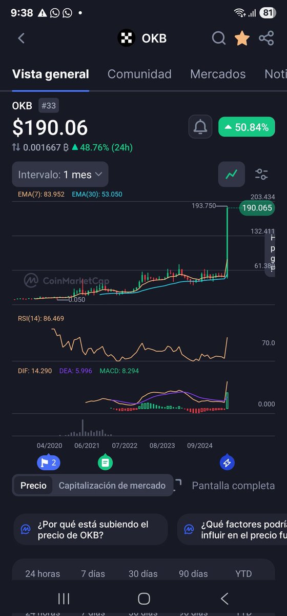
Task: Tap the OKB logo in header
Action: [126, 38]
